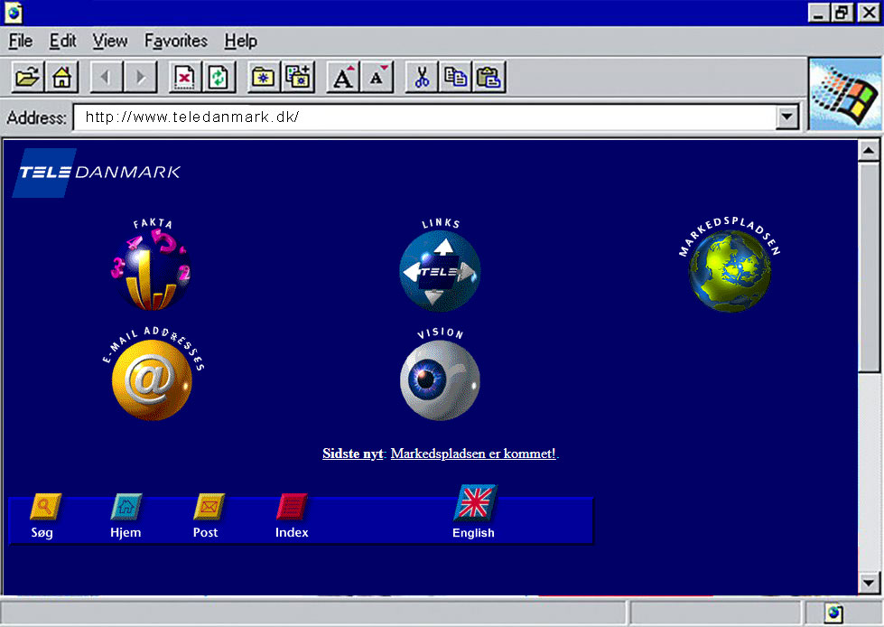
Task: Click inside the Address URL field
Action: tap(425, 117)
